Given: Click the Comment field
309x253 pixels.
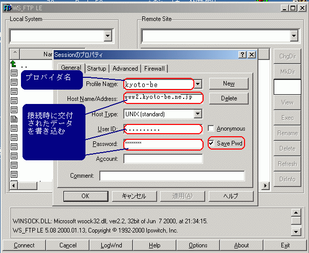Looking at the screenshot, I should point(172,176).
